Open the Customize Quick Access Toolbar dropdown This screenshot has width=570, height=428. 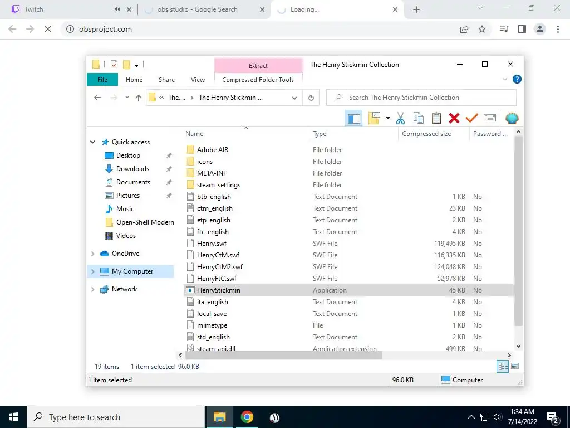pyautogui.click(x=137, y=65)
